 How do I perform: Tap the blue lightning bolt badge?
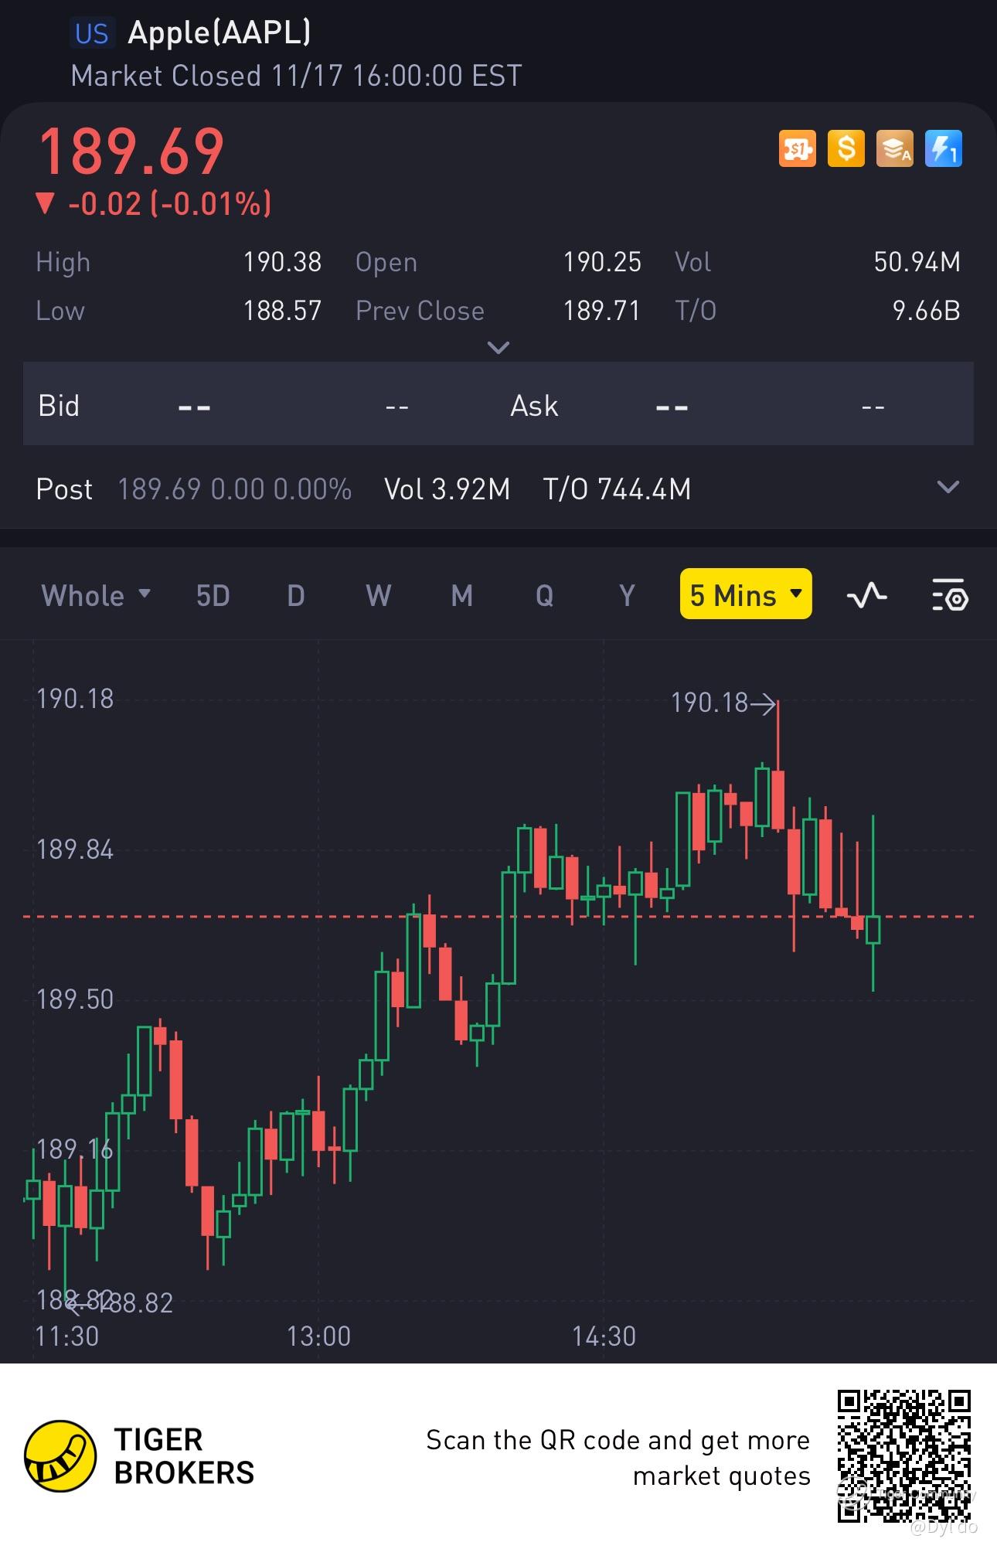[x=943, y=148]
